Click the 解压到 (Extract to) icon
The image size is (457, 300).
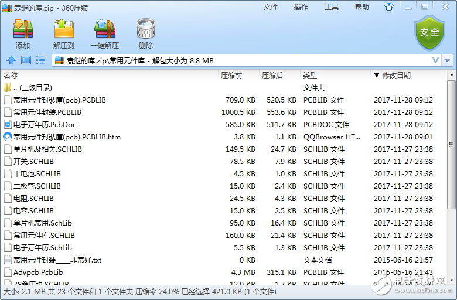[63, 34]
